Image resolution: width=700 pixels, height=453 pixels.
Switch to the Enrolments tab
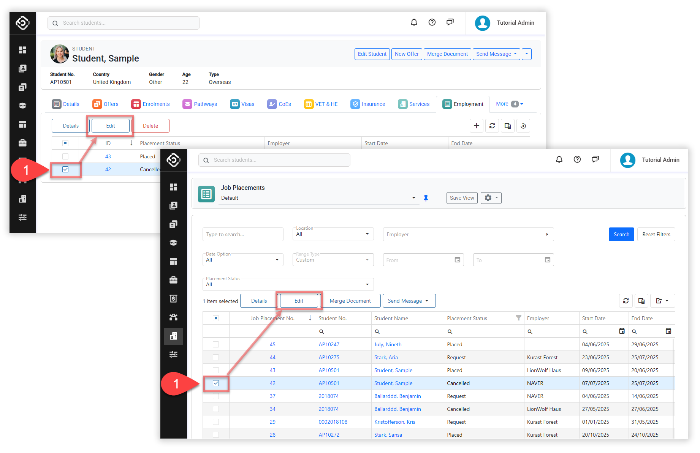150,104
